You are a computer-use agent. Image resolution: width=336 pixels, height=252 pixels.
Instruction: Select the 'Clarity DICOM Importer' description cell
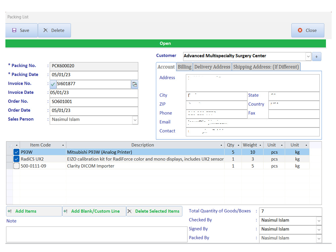[x=145, y=166]
